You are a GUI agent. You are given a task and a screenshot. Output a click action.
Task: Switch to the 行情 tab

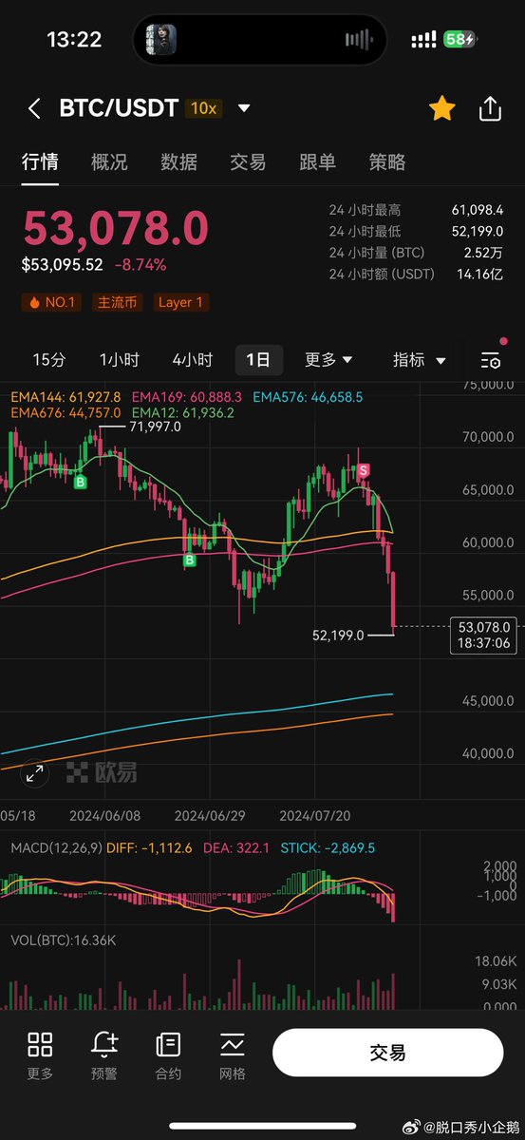(40, 162)
